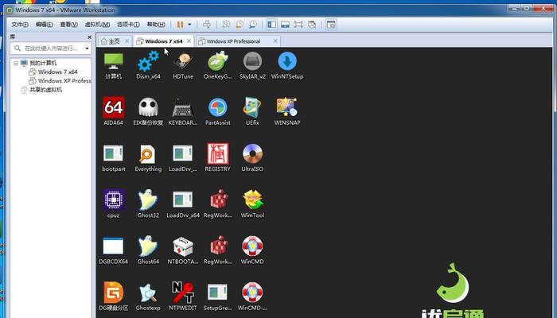
Task: Pause the virtual machine from toolbar
Action: click(180, 25)
